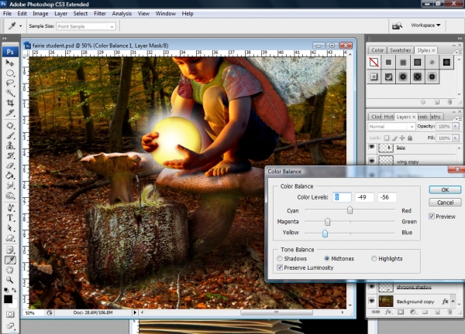Select the History Brush tool
The width and height of the screenshot is (465, 334).
coord(10,155)
